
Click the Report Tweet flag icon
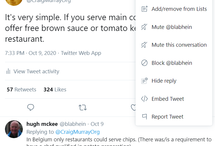pos(144,117)
